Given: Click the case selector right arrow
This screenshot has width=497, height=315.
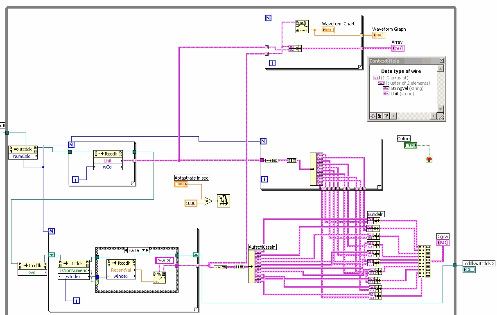Looking at the screenshot, I should point(147,250).
